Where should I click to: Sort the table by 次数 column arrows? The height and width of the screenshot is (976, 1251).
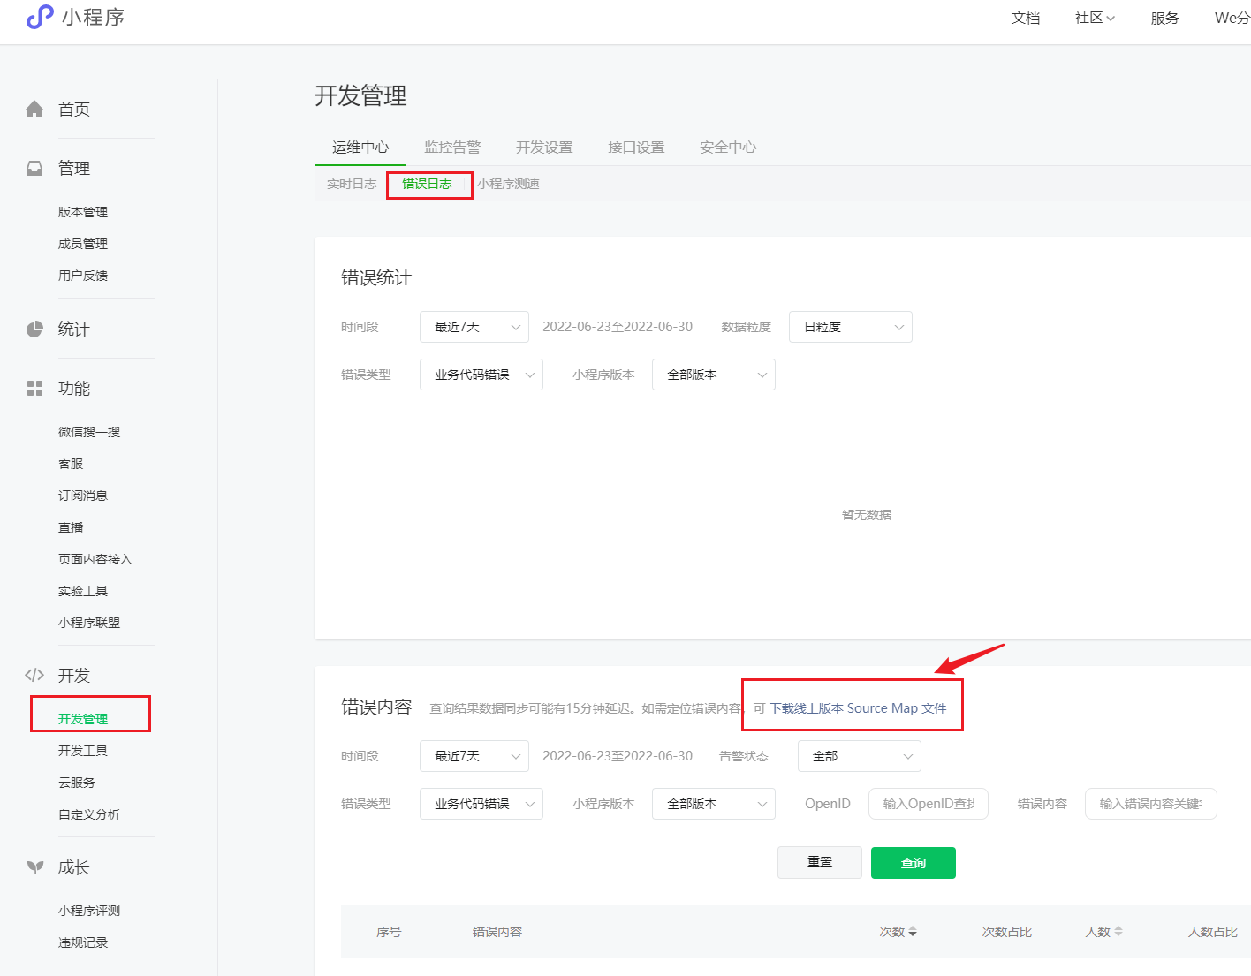(x=913, y=932)
